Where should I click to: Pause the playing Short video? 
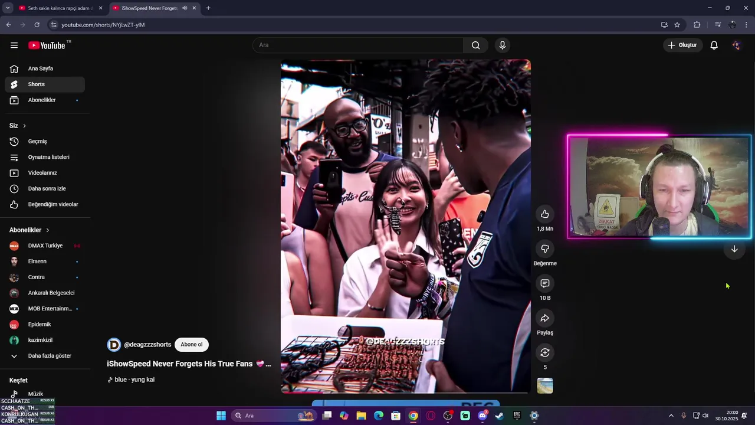(406, 226)
